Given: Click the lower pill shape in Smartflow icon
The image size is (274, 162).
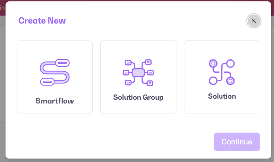Looking at the screenshot, I should tap(47, 82).
